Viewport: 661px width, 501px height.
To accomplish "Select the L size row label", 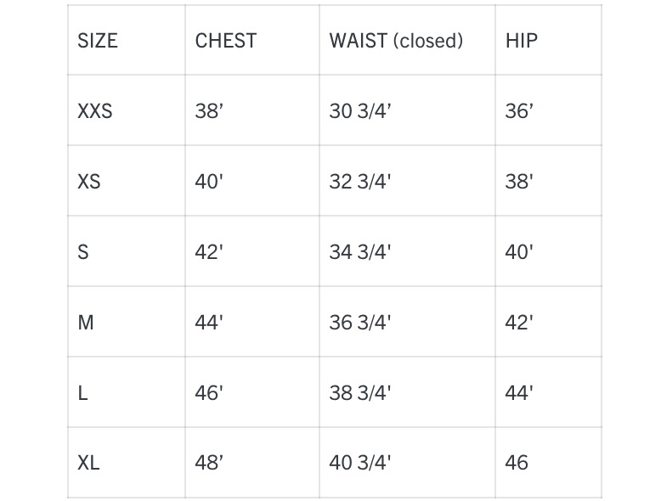I will coord(82,392).
